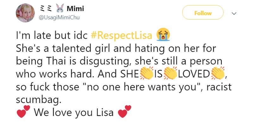Click the two hearts emoji after Lisa

point(125,112)
